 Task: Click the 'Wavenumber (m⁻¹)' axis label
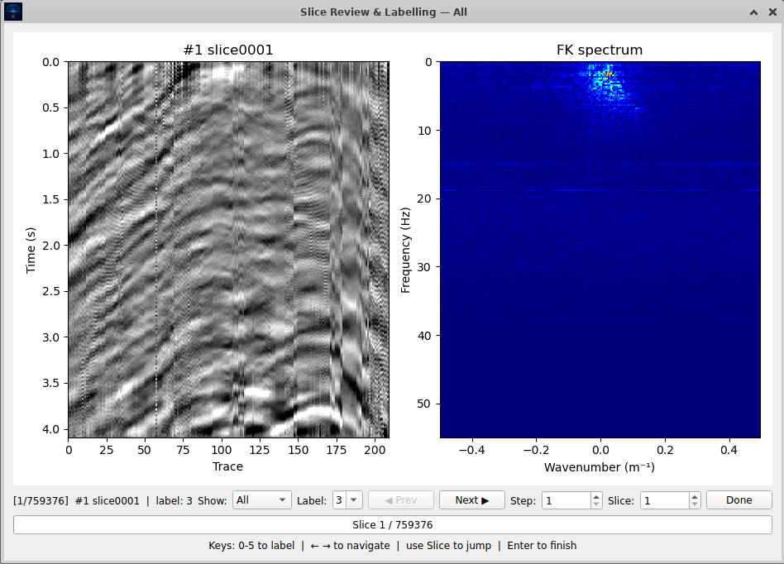pos(600,467)
